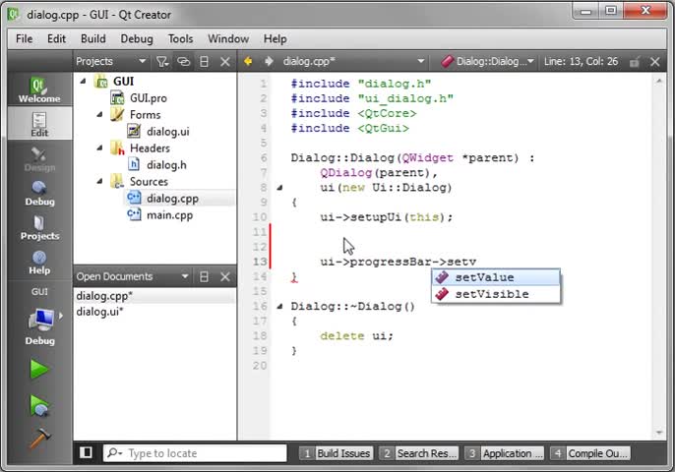The width and height of the screenshot is (675, 472).
Task: Switch to Edit mode
Action: click(x=39, y=124)
